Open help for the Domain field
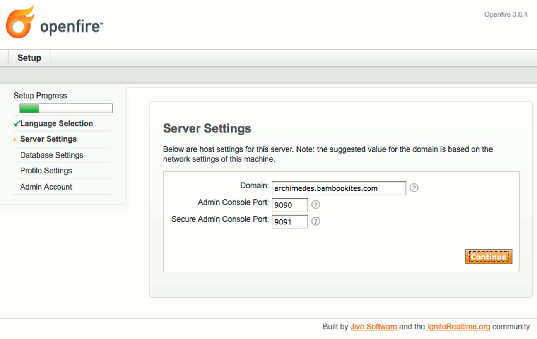Image resolution: width=537 pixels, height=339 pixels. click(x=414, y=188)
